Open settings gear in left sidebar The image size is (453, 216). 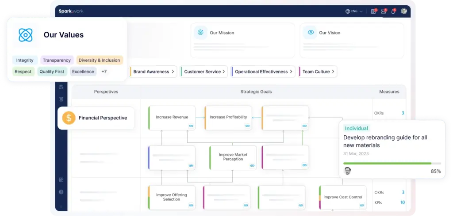[x=61, y=192]
